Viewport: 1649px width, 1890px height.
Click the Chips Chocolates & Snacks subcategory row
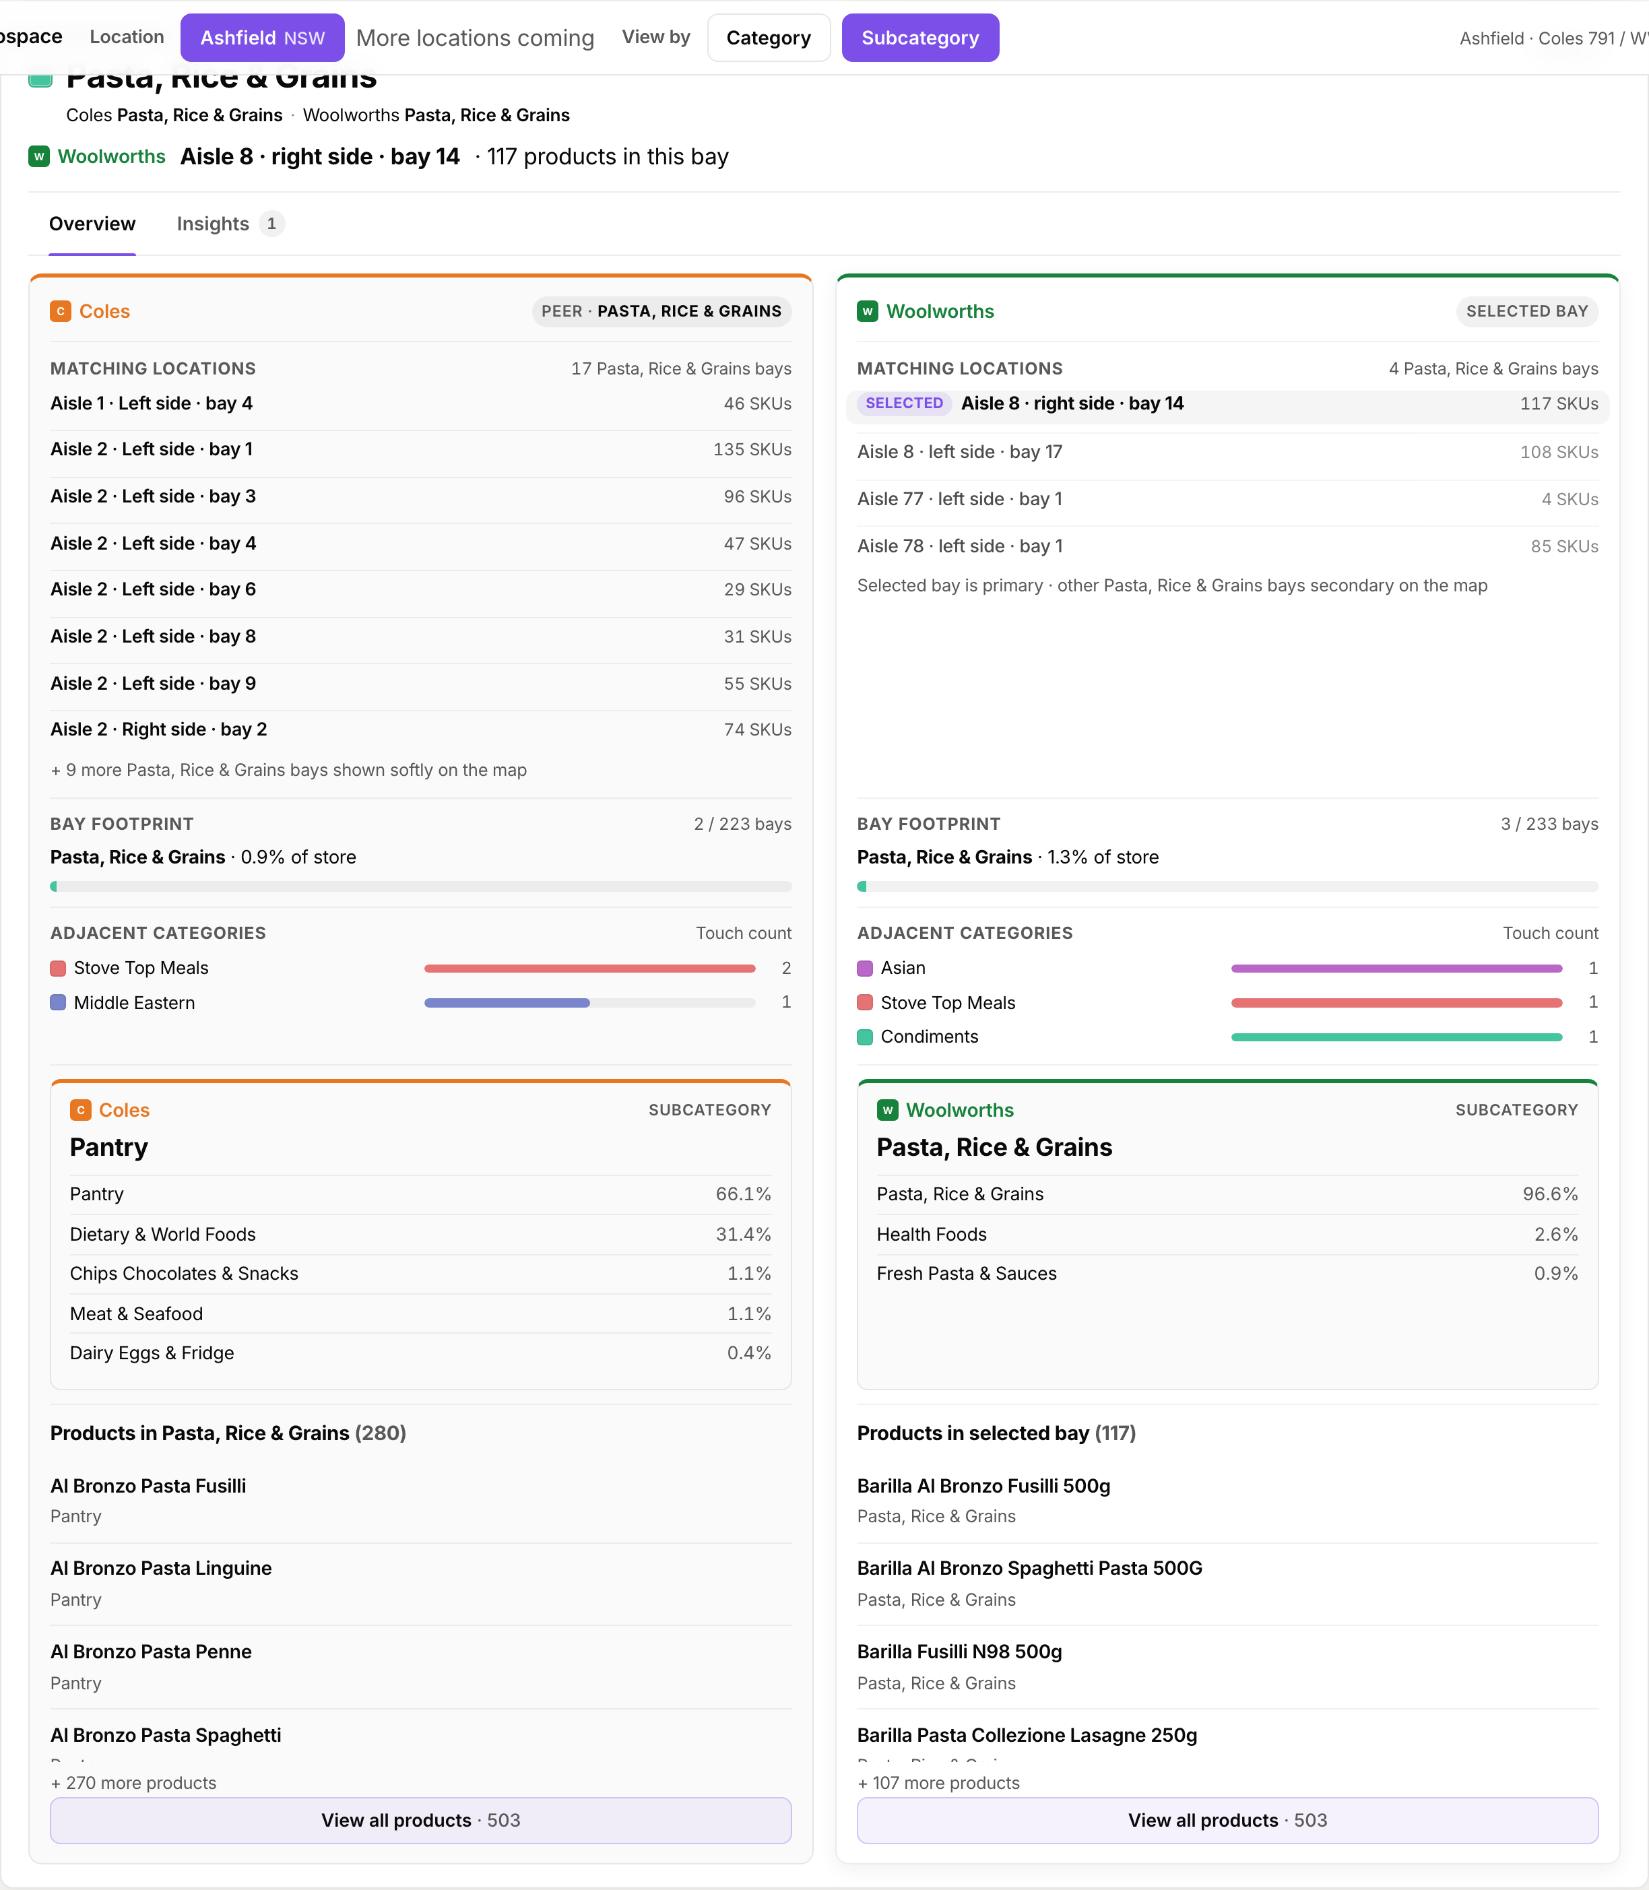[x=420, y=1274]
